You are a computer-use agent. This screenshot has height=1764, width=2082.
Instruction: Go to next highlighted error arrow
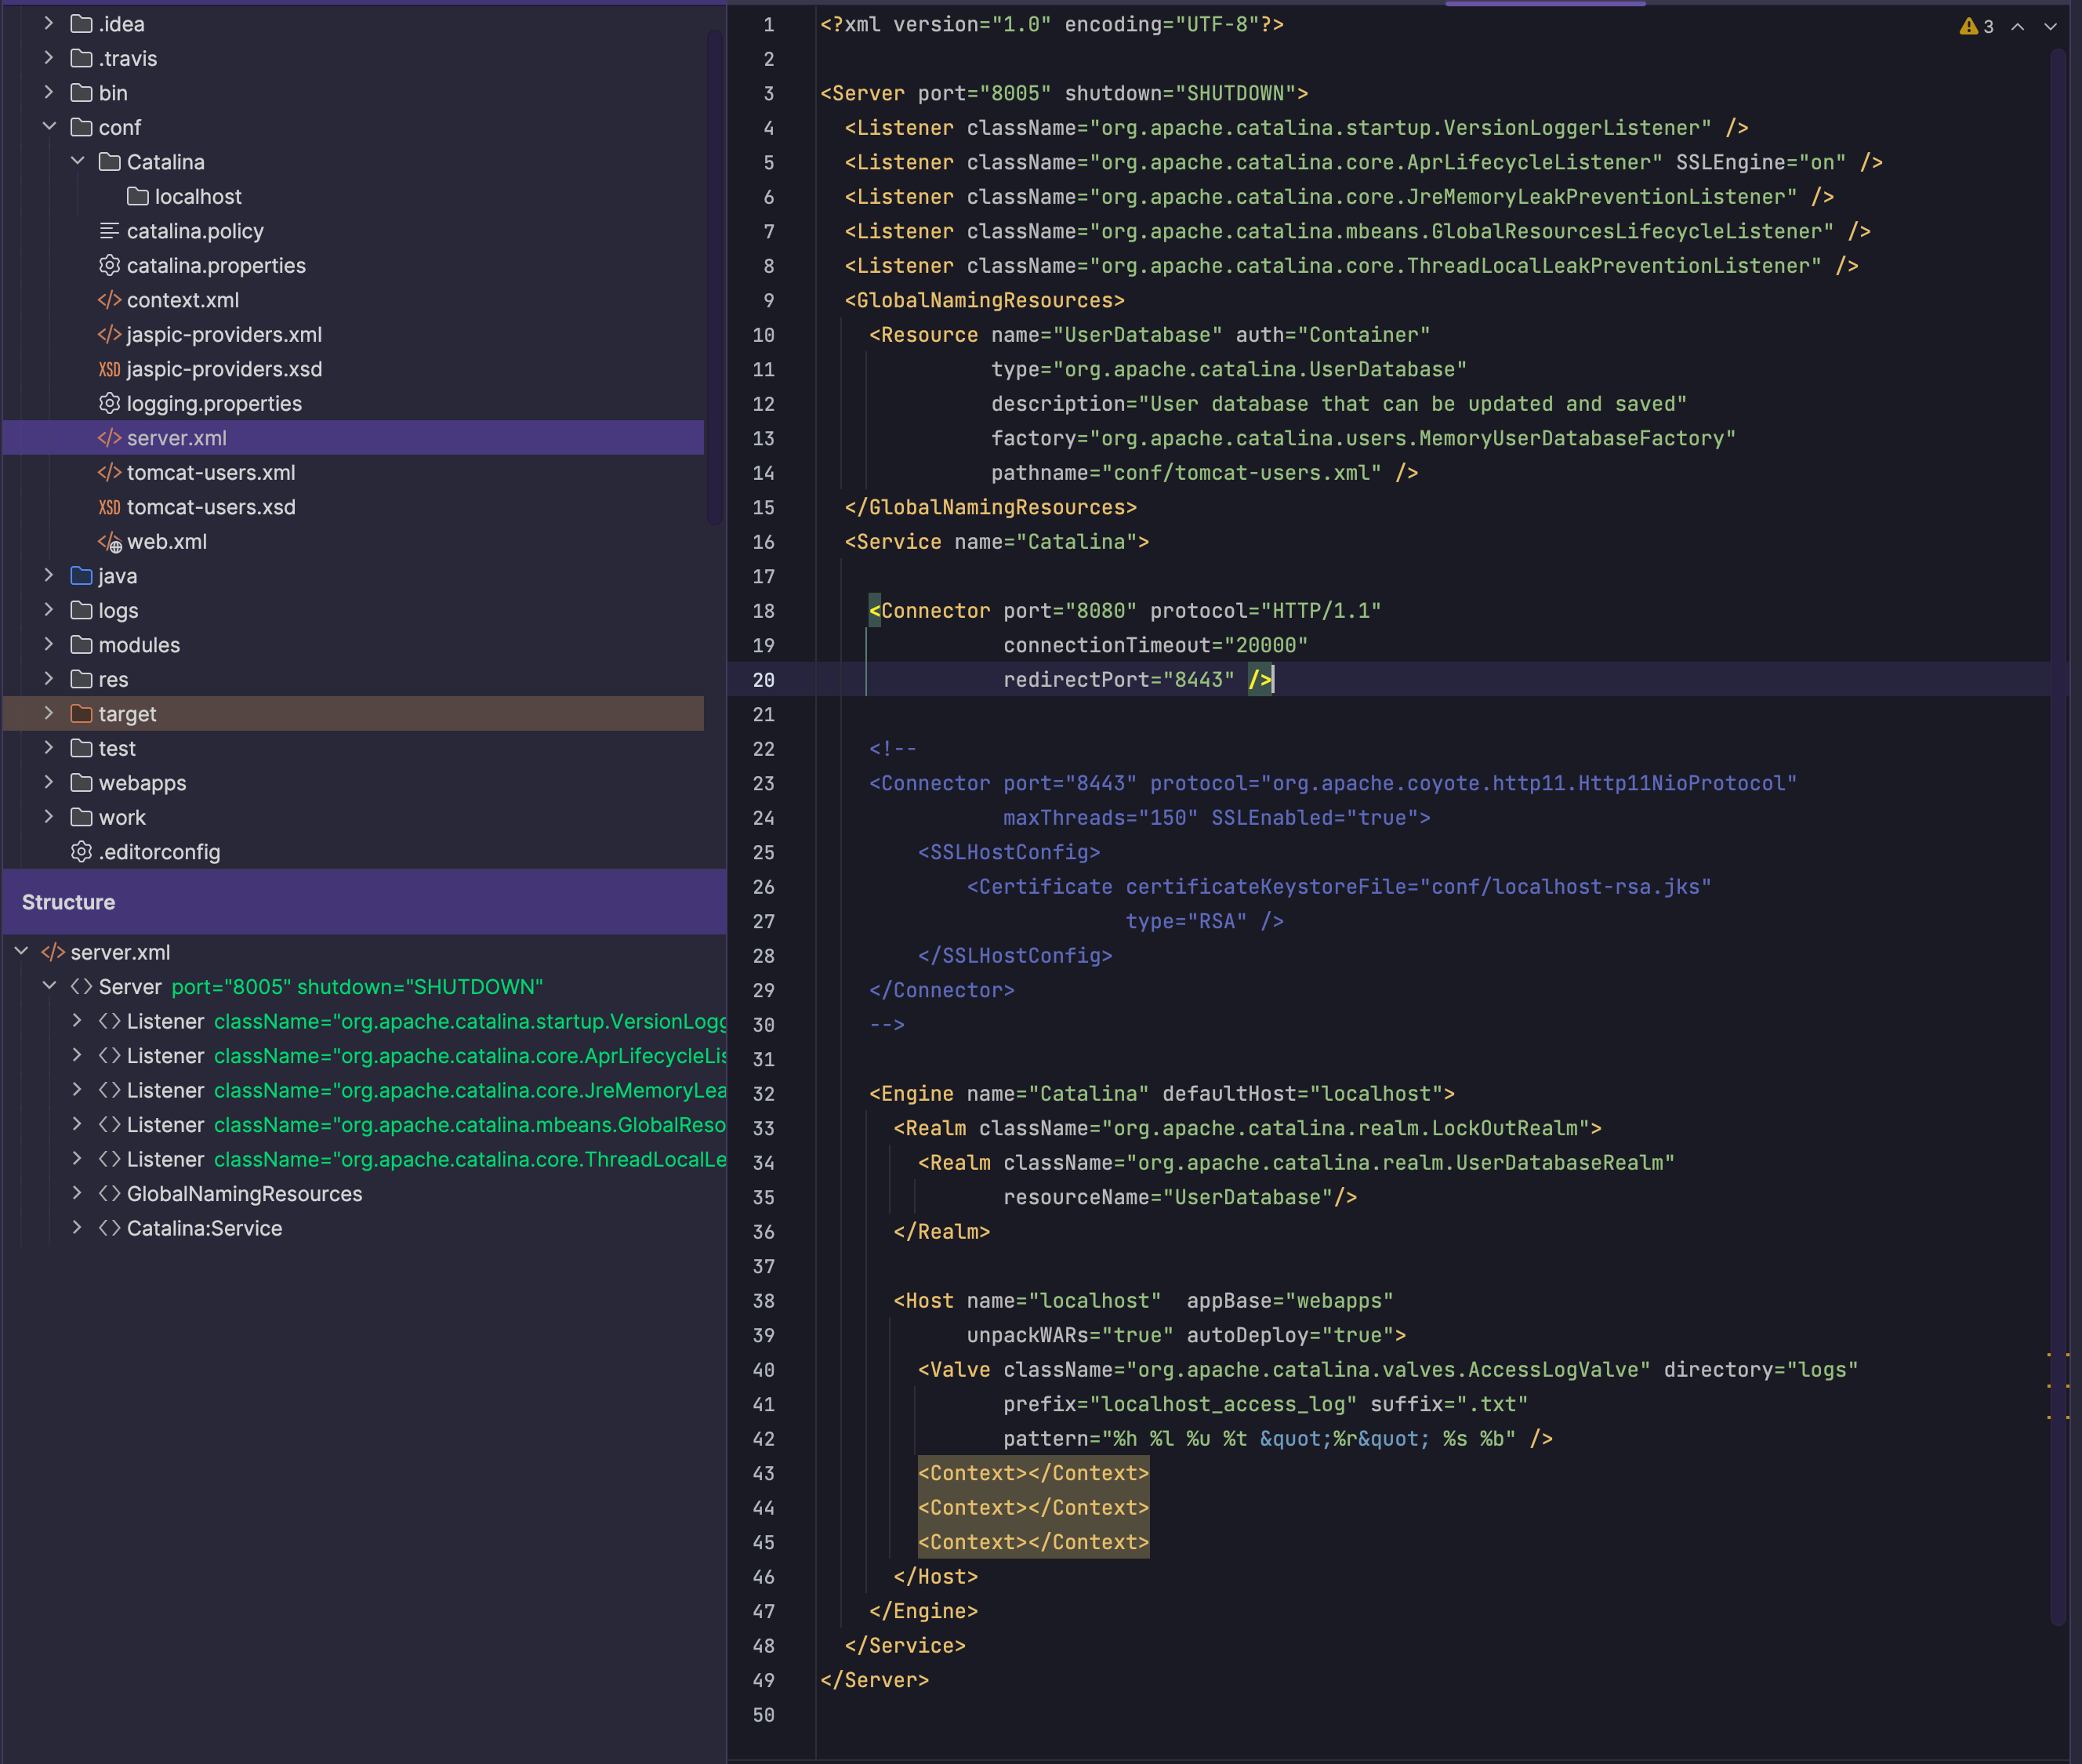click(x=2051, y=26)
